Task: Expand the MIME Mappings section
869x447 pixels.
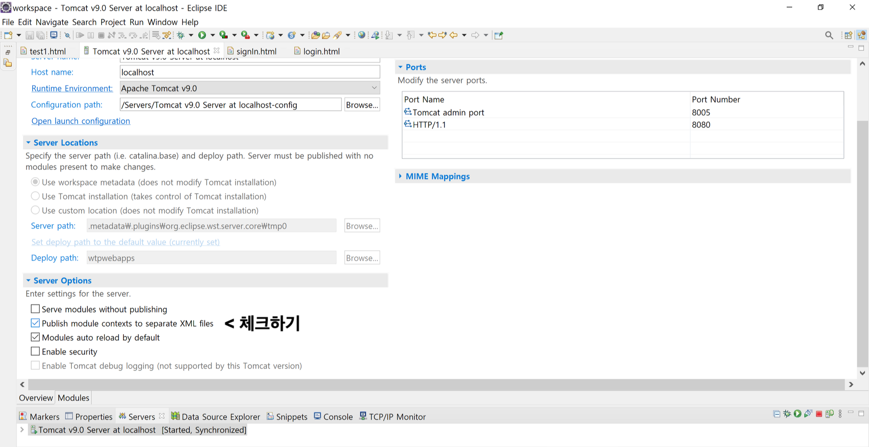Action: (x=401, y=176)
